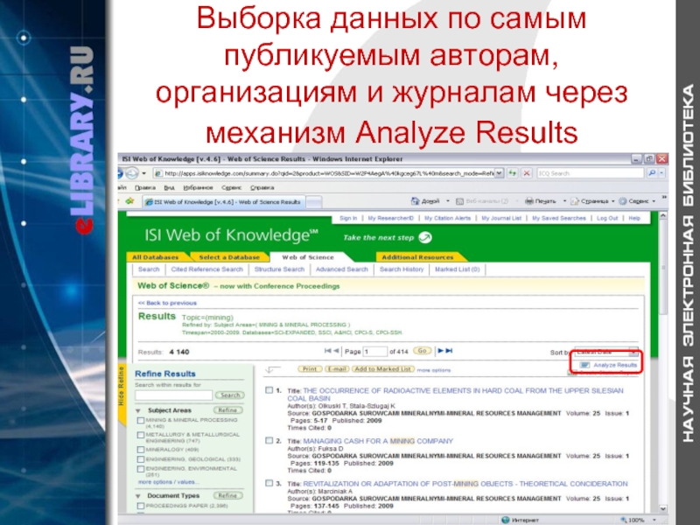Screen dimensions: 700x525
Task: Click the Refine Results Search button
Action: coord(230,395)
